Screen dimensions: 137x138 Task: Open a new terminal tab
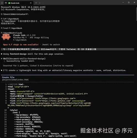(36, 3)
